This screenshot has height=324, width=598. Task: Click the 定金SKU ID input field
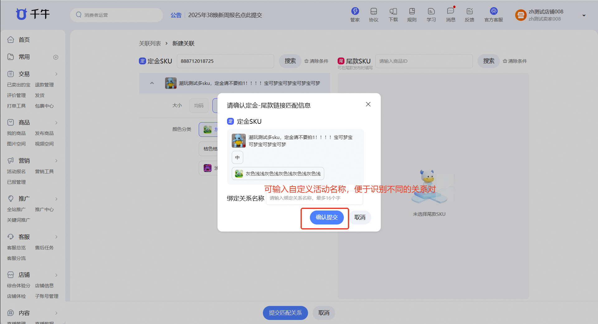click(x=225, y=61)
